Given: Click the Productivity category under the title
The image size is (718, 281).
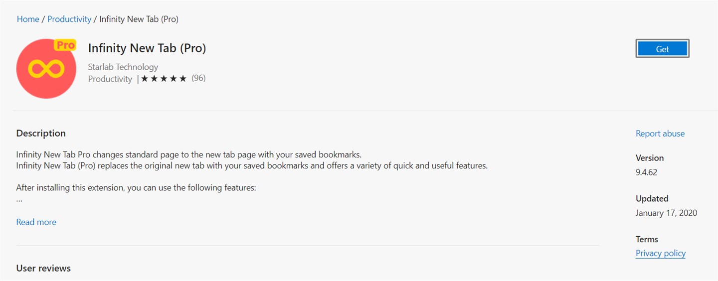Looking at the screenshot, I should point(110,79).
